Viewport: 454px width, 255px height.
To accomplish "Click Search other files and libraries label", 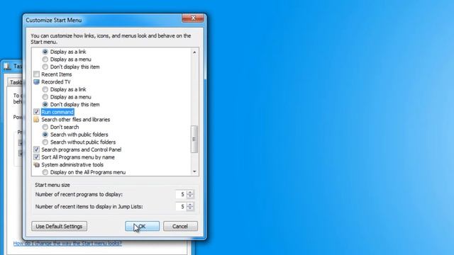I will click(x=76, y=120).
